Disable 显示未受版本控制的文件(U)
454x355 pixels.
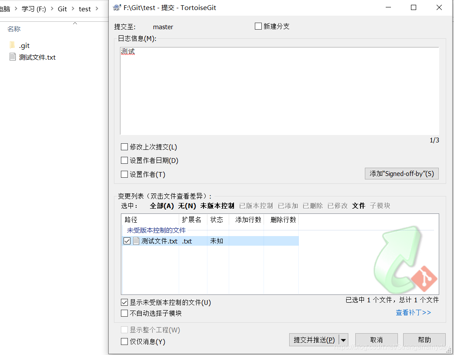124,302
